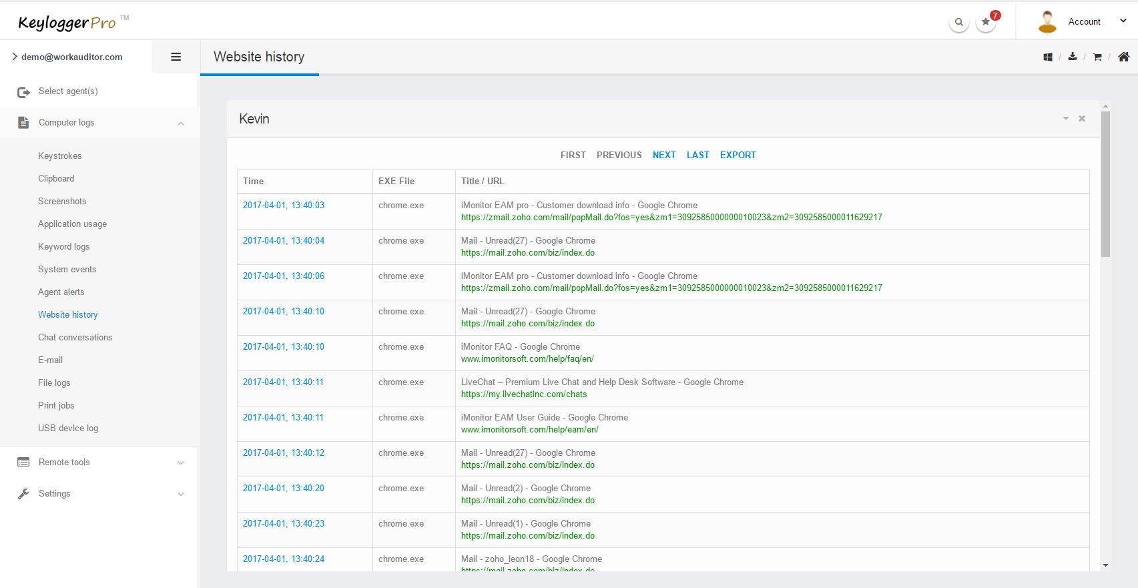Expand the Remote tools section
Image resolution: width=1138 pixels, height=588 pixels.
tap(181, 463)
